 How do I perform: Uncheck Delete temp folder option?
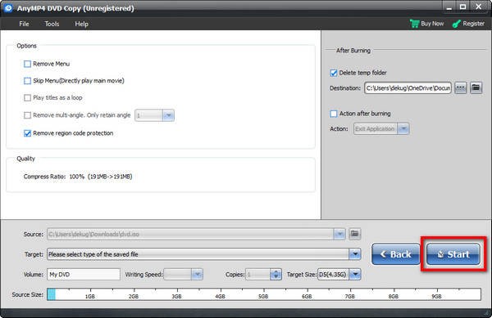tap(334, 73)
